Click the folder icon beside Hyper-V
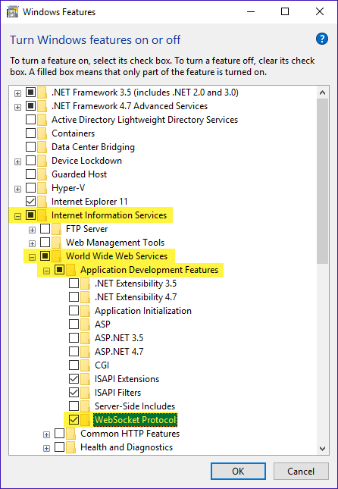Screen dimensions: 338x489 click(42, 188)
